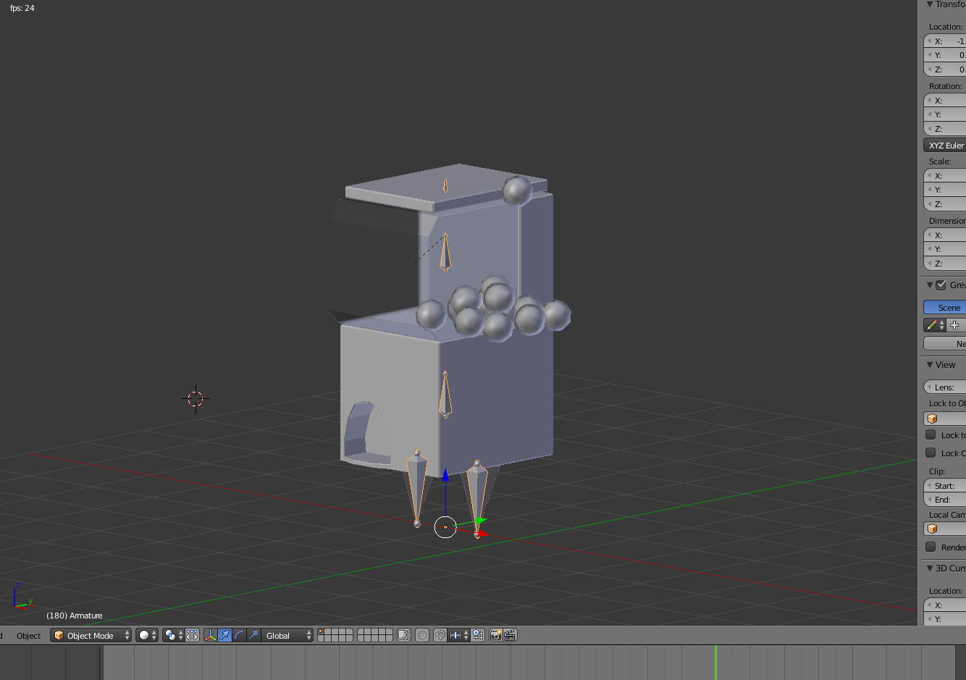Enable the Lock checkbox under Lock to Object
This screenshot has width=966, height=680.
click(x=932, y=435)
